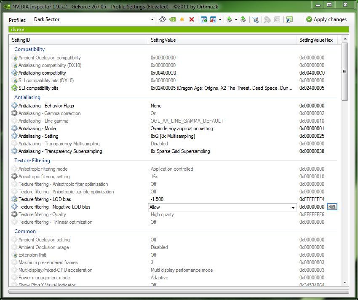This screenshot has width=358, height=300.
Task: Click the export profile green up-arrow icon
Action: (229, 19)
